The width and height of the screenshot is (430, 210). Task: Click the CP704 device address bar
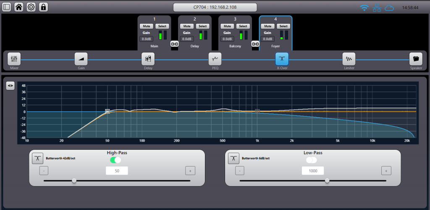coord(215,8)
